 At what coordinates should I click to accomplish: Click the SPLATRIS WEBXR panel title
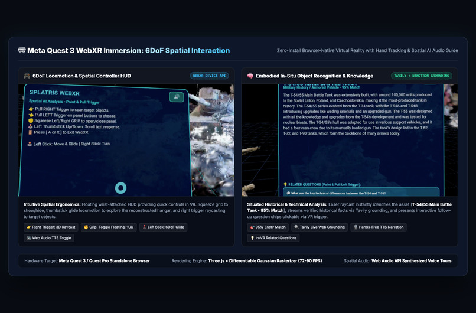click(x=54, y=93)
